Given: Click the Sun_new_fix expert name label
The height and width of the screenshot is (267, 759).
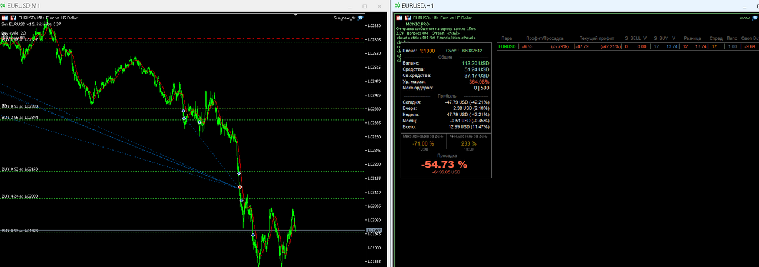Looking at the screenshot, I should (x=345, y=18).
